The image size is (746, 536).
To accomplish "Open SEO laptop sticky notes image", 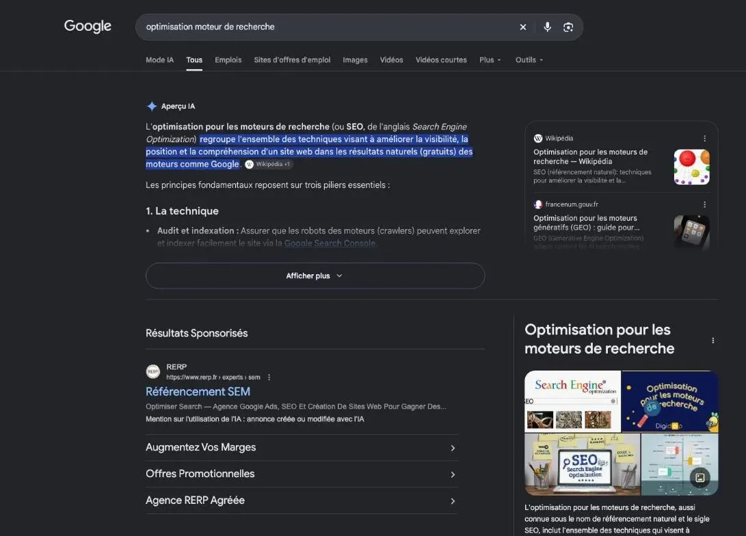I will click(583, 464).
